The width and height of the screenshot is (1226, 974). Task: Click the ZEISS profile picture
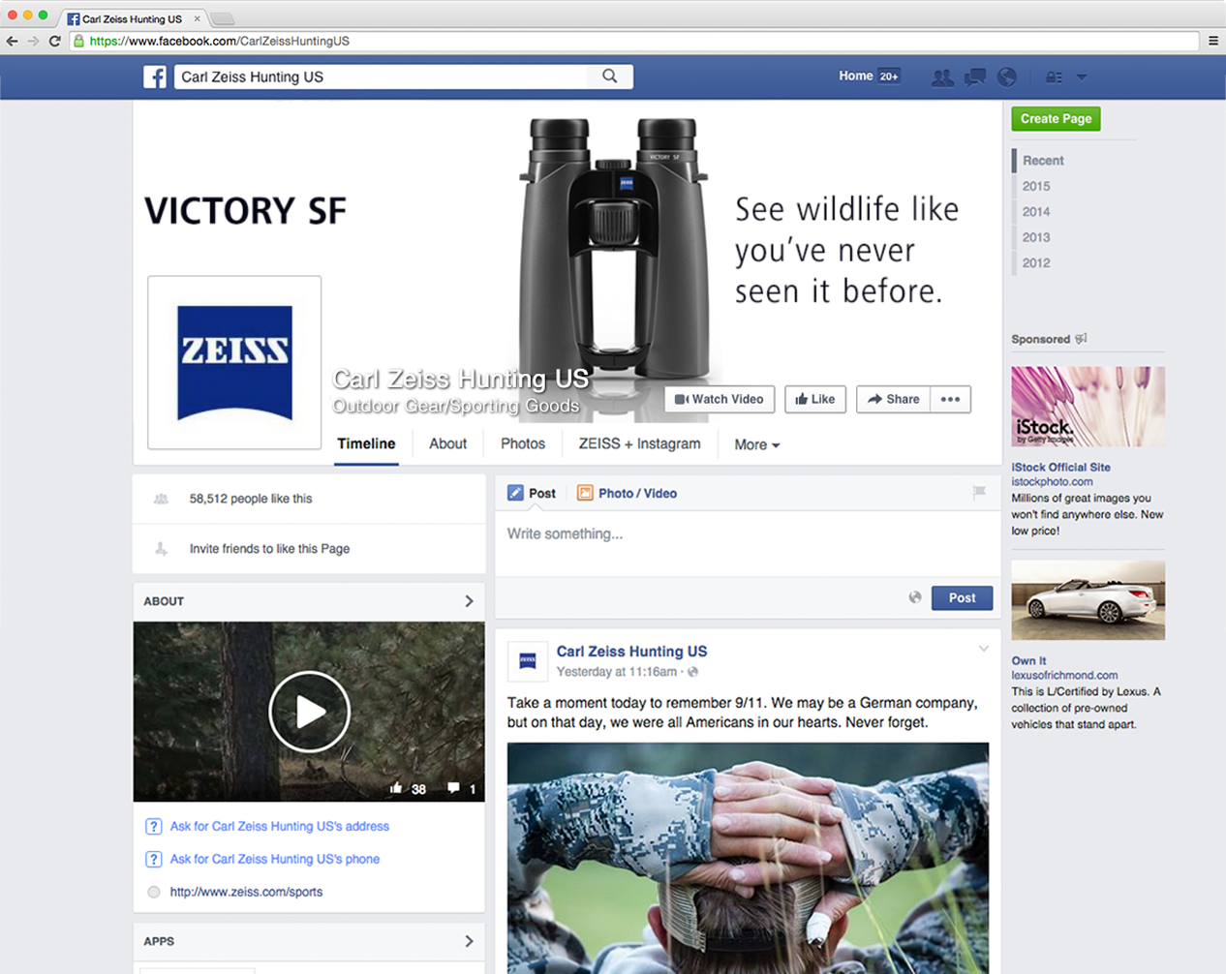point(234,362)
